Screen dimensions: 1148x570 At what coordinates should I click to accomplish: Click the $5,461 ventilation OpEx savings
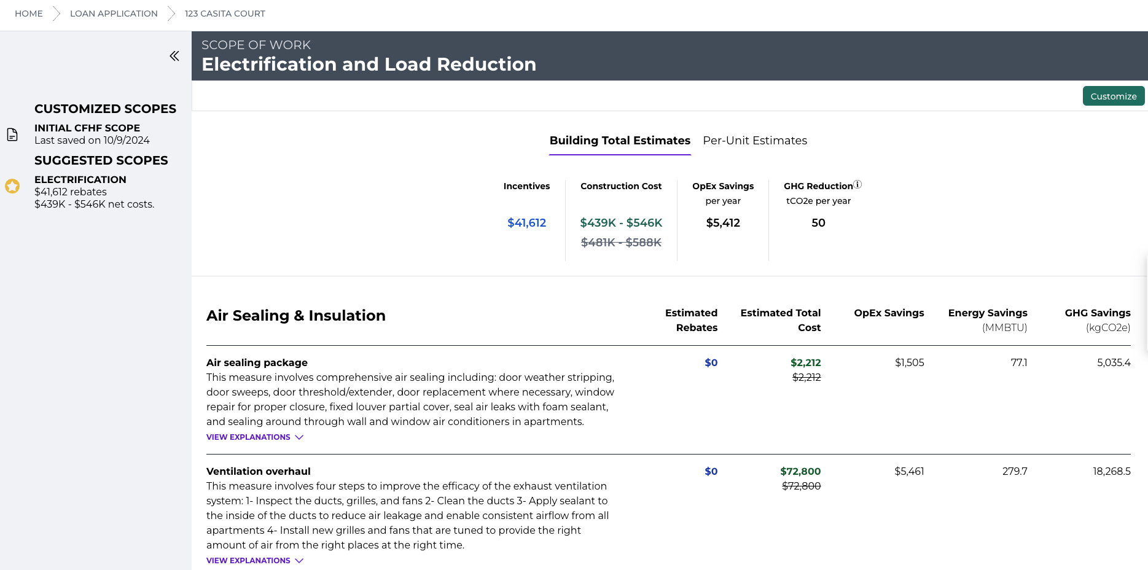[909, 472]
